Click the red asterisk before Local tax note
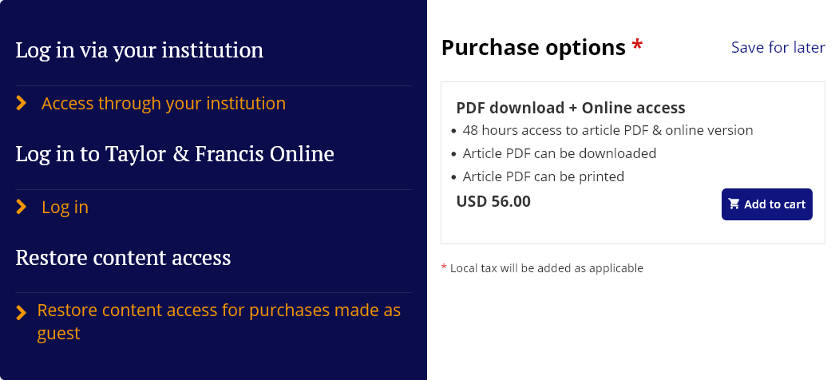Viewport: 839px width, 380px height. pos(444,267)
